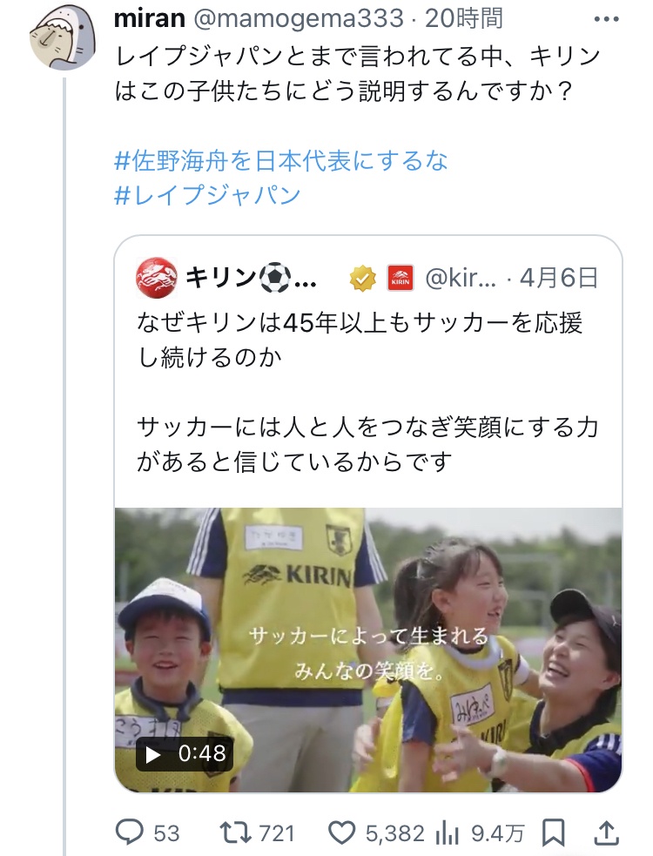Screen dimensions: 653x856
Task: Open the @mamogema333 handle
Action: (300, 19)
